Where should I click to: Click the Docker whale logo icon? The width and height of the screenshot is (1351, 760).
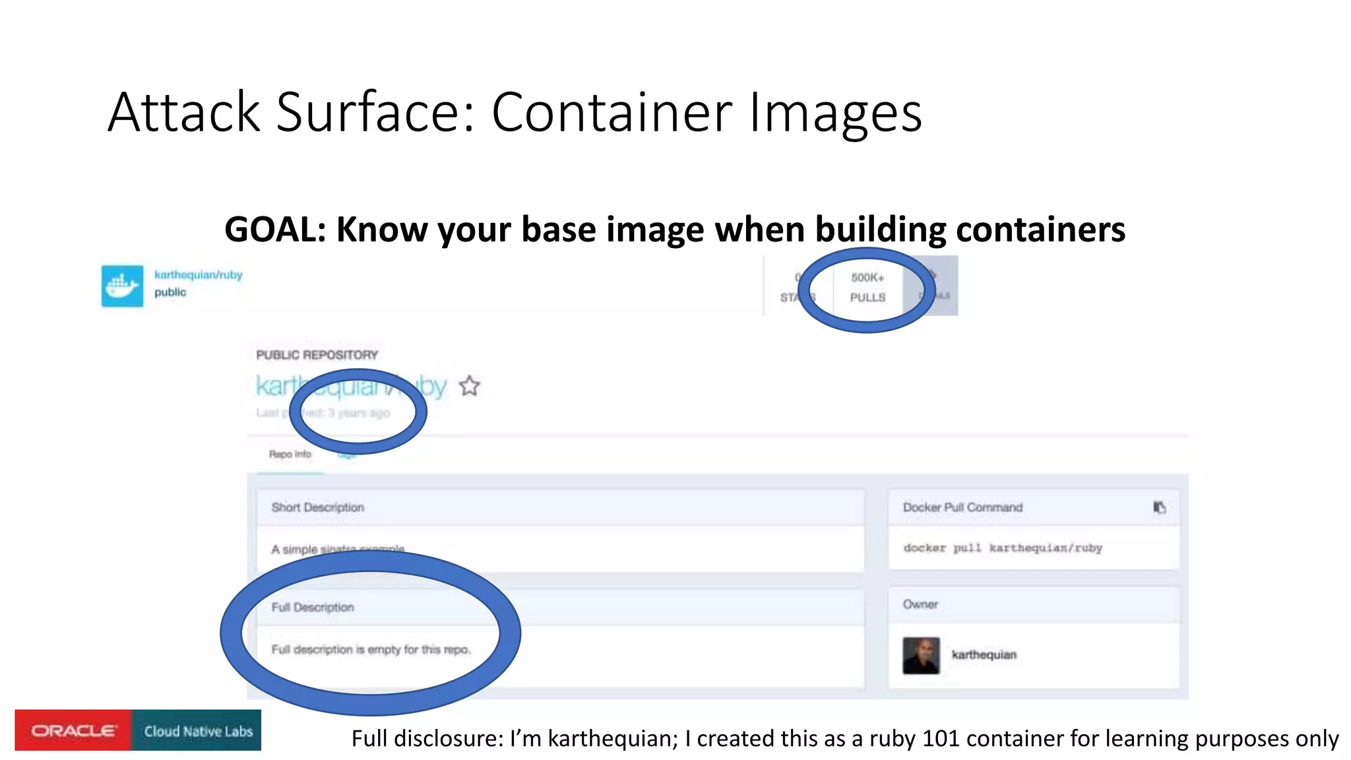click(122, 286)
